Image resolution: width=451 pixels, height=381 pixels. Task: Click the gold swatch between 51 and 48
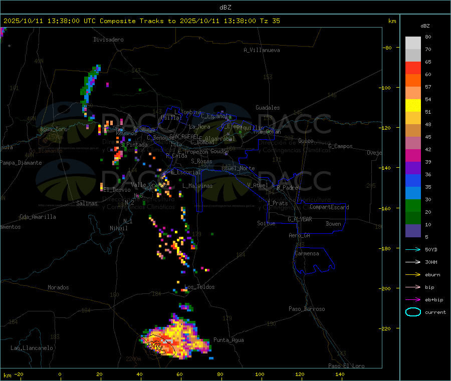413,118
